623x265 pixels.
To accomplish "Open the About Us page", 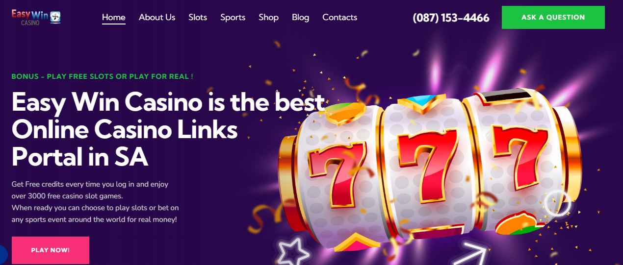I will tap(157, 17).
